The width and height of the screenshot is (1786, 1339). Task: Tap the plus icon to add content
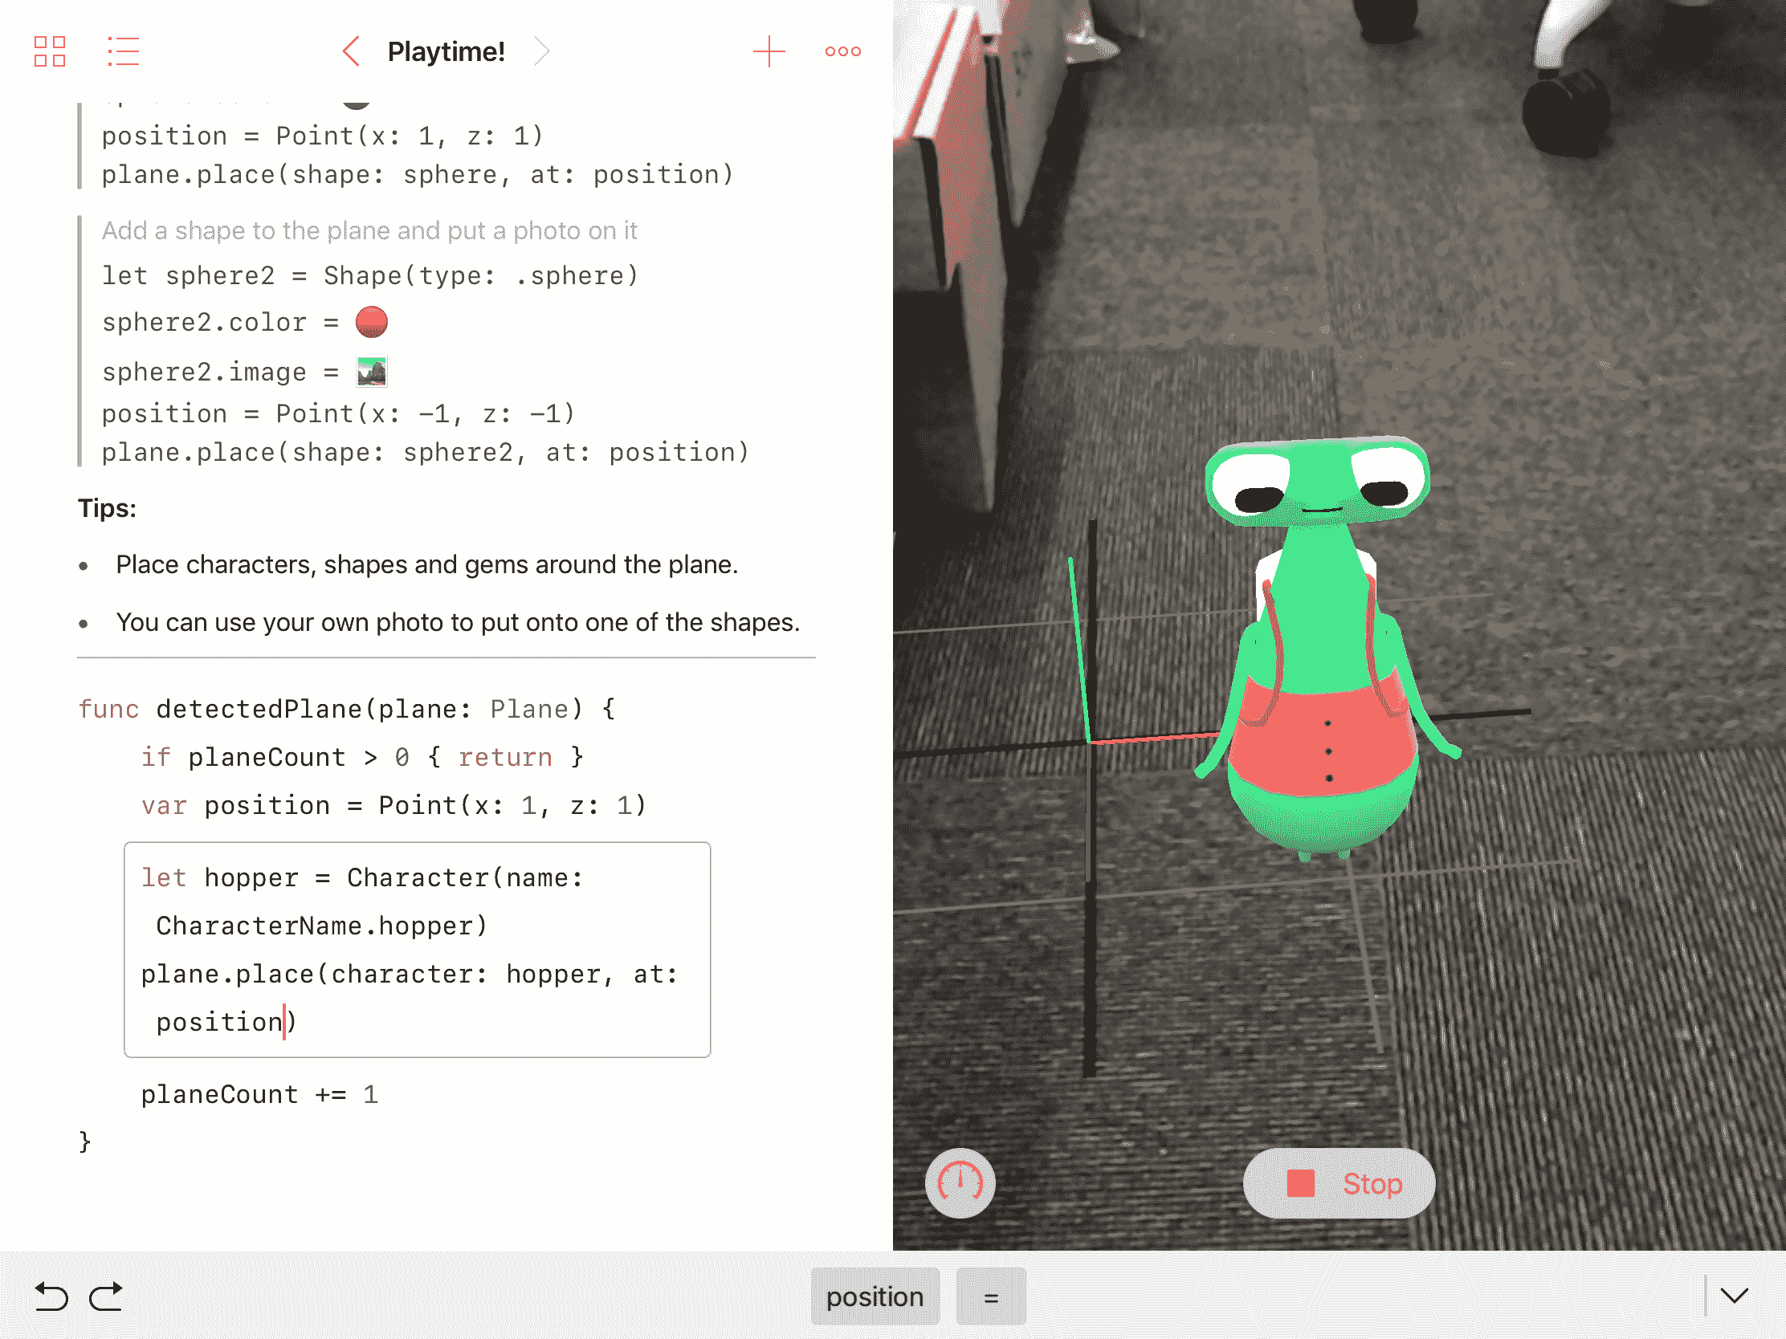[x=769, y=51]
